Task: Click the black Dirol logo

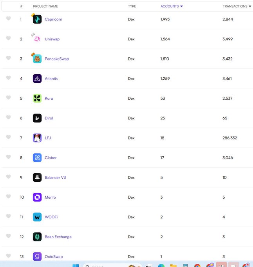Action: 37,118
